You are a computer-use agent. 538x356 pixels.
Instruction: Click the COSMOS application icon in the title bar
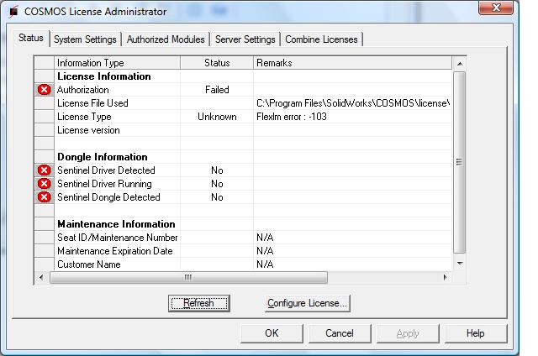(13, 12)
